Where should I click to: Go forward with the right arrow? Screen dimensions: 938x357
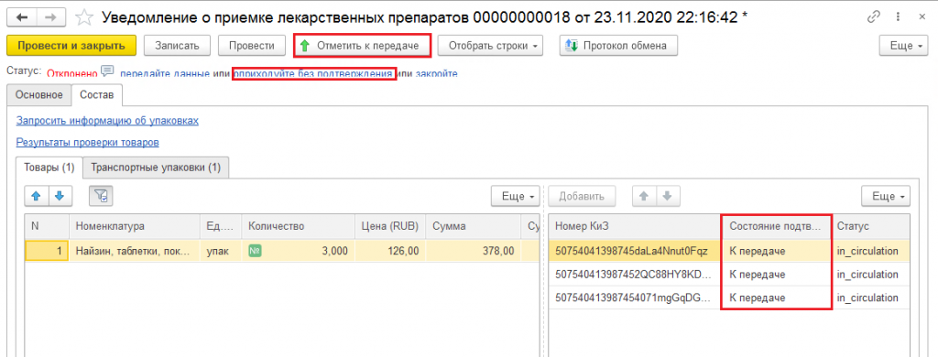click(x=51, y=17)
